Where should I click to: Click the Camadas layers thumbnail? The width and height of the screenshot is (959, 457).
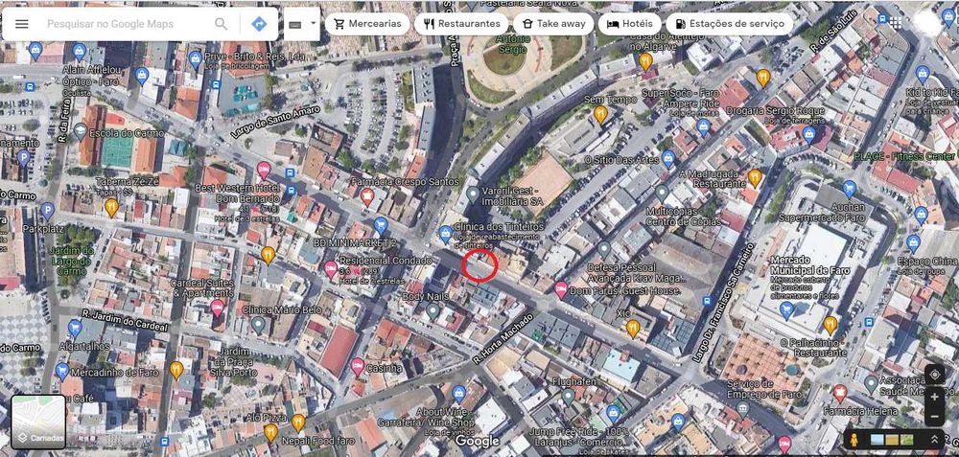[38, 422]
